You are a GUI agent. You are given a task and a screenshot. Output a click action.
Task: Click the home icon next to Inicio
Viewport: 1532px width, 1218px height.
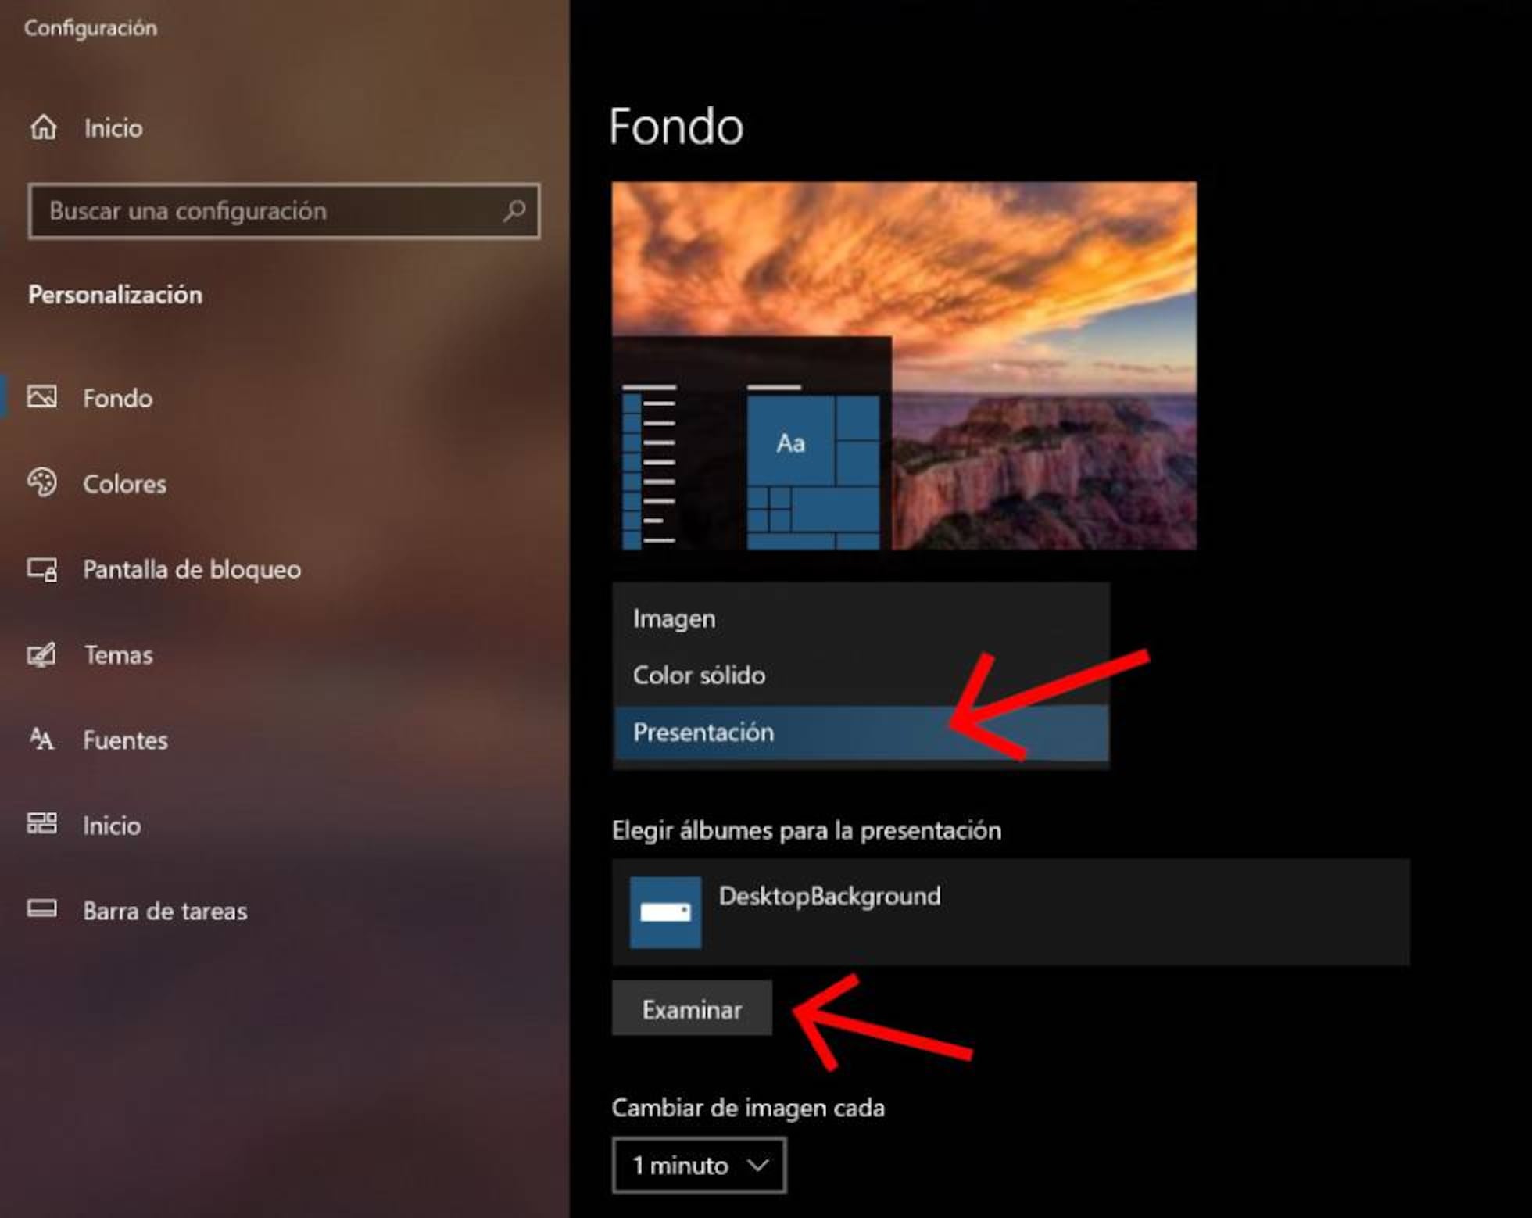pyautogui.click(x=43, y=127)
